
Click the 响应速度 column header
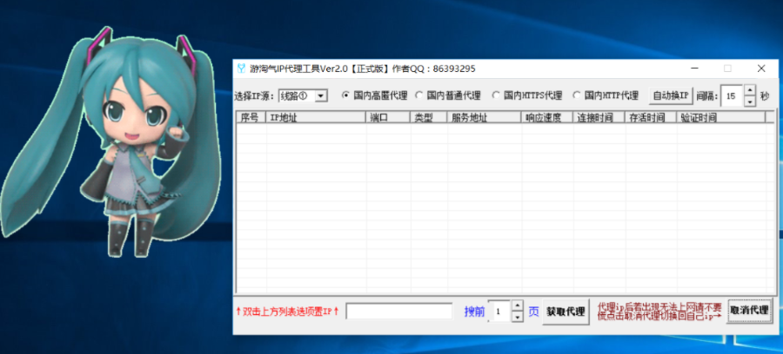[x=547, y=117]
